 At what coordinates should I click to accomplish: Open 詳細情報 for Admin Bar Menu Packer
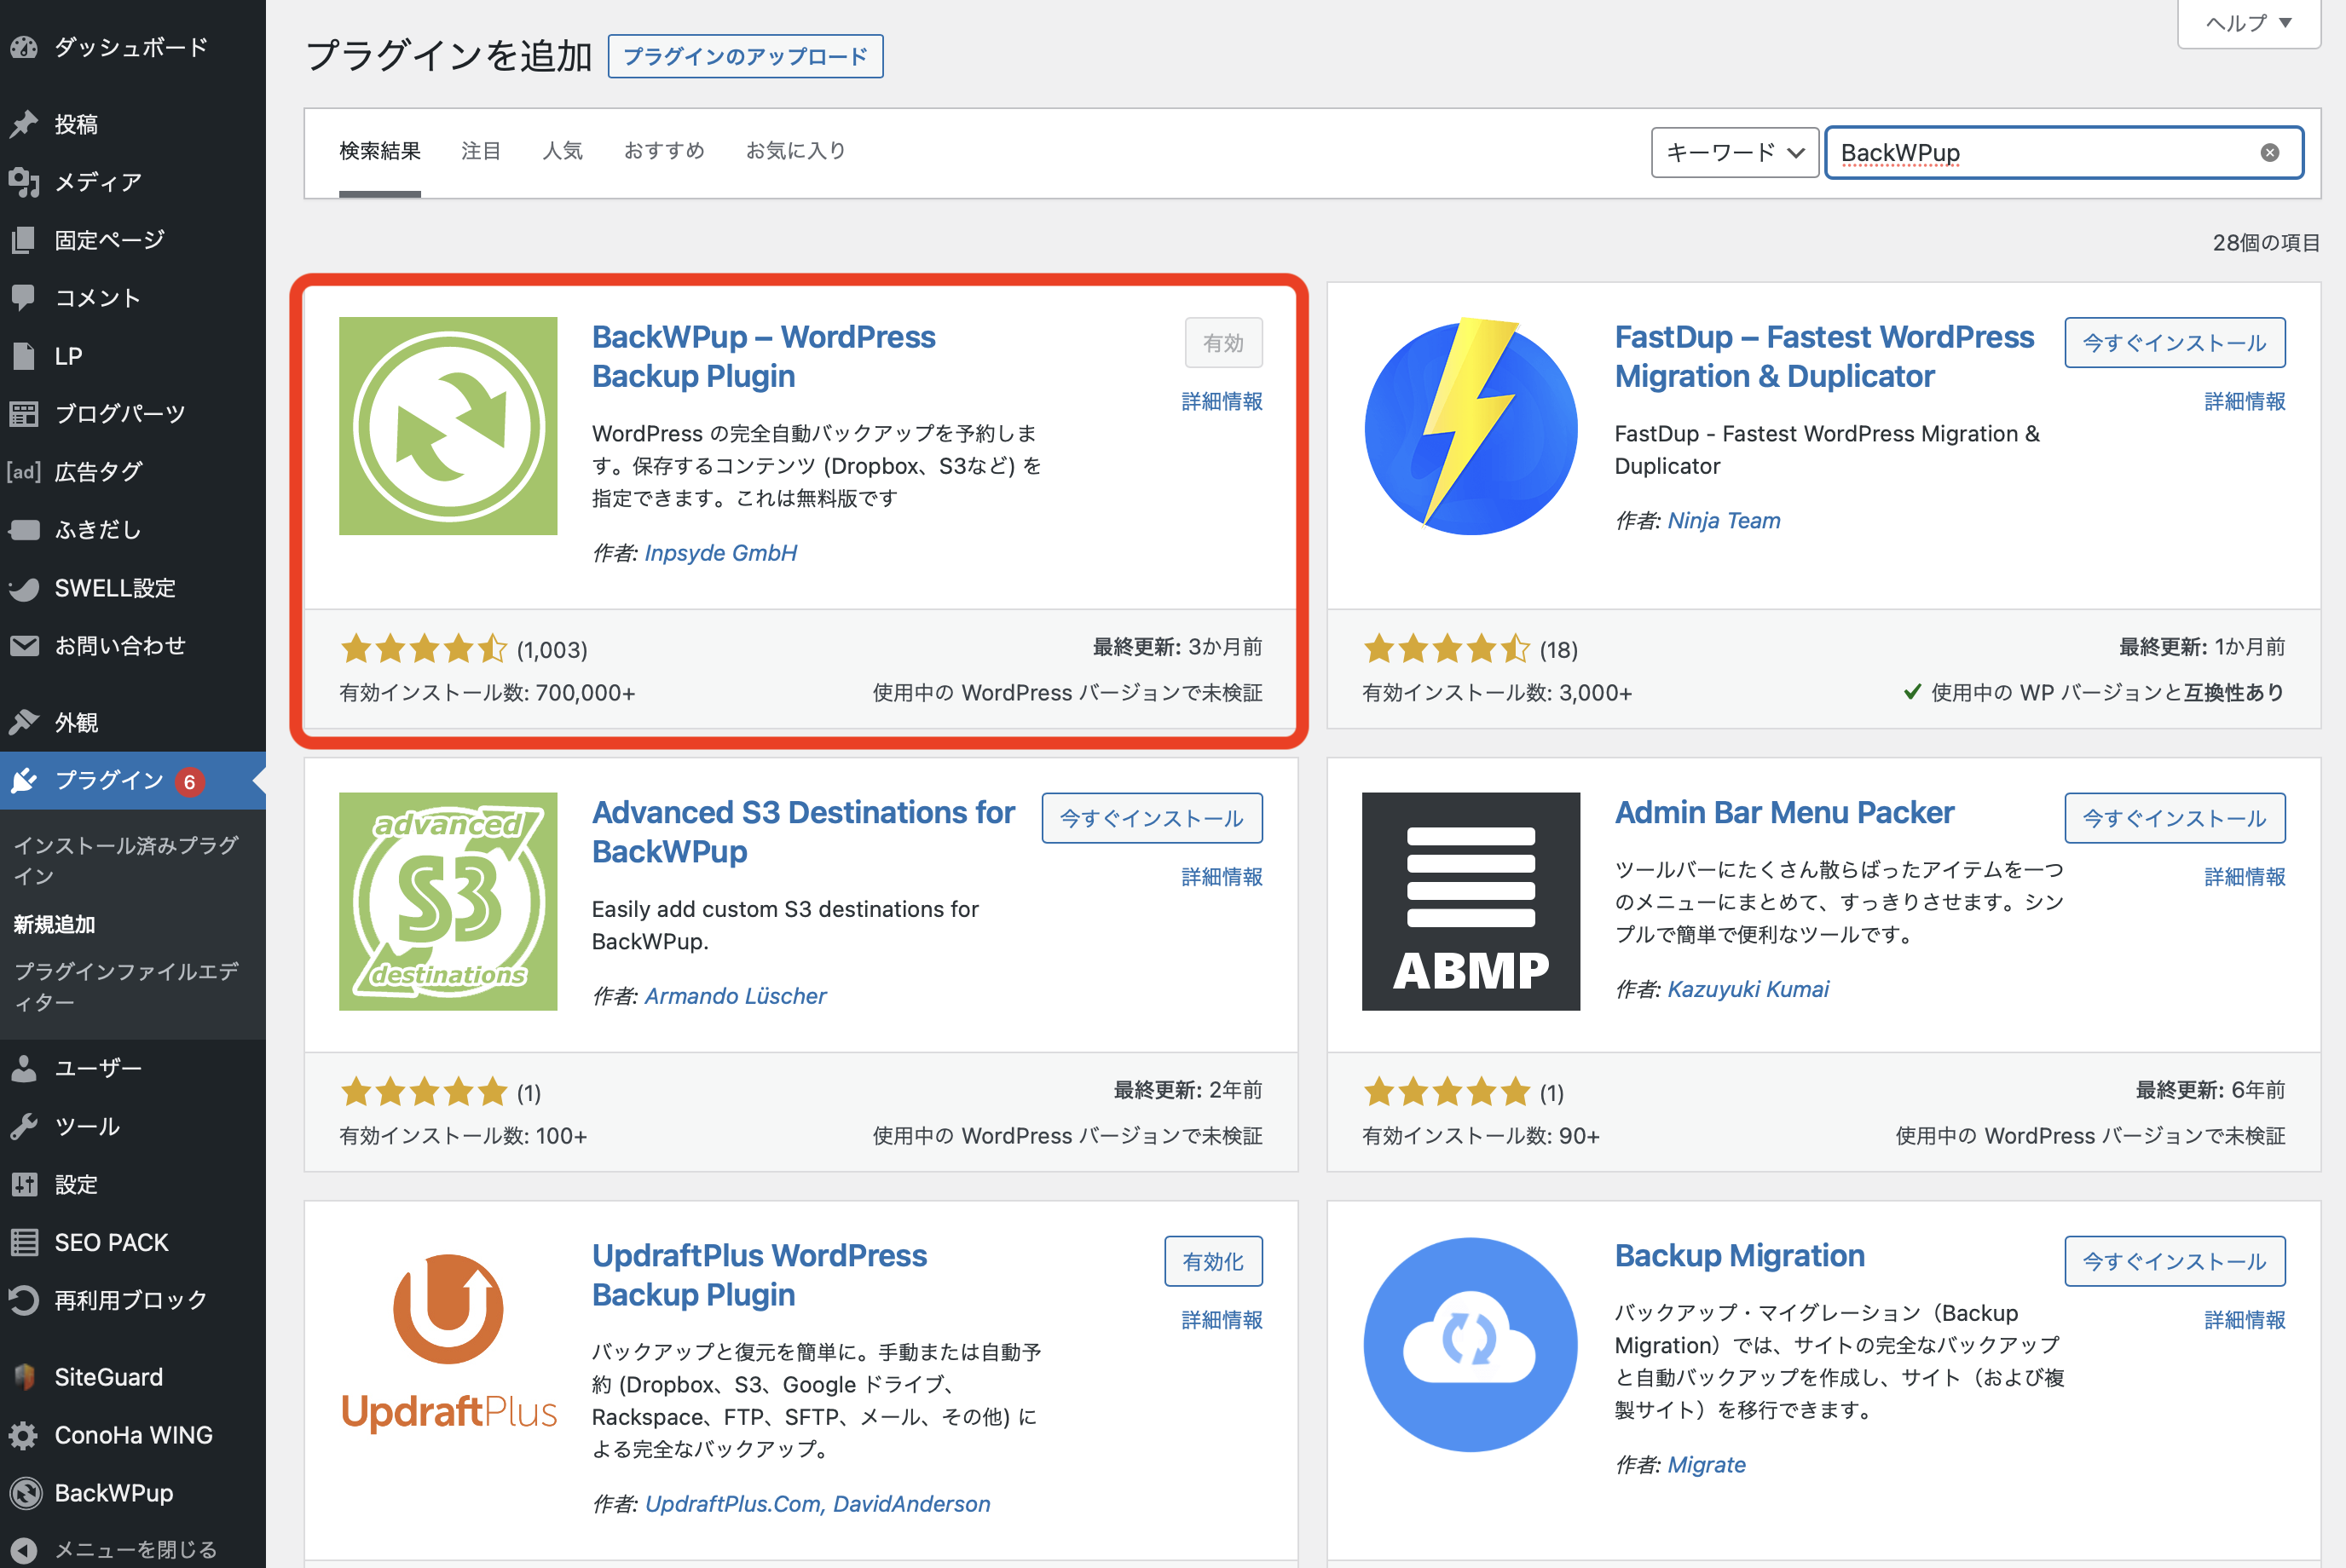click(2245, 876)
